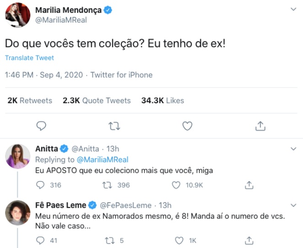The height and width of the screenshot is (248, 303).
Task: Expand options chevron on Anitta's reply
Action: coord(293,148)
